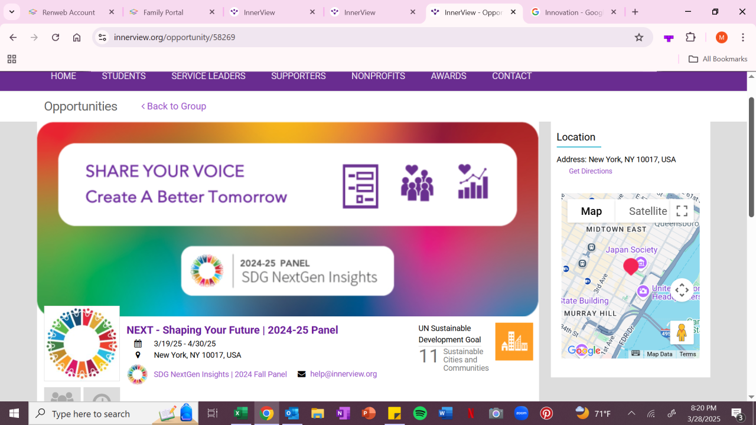Image resolution: width=756 pixels, height=425 pixels.
Task: Click the Share Your Voice banner image
Action: [288, 219]
